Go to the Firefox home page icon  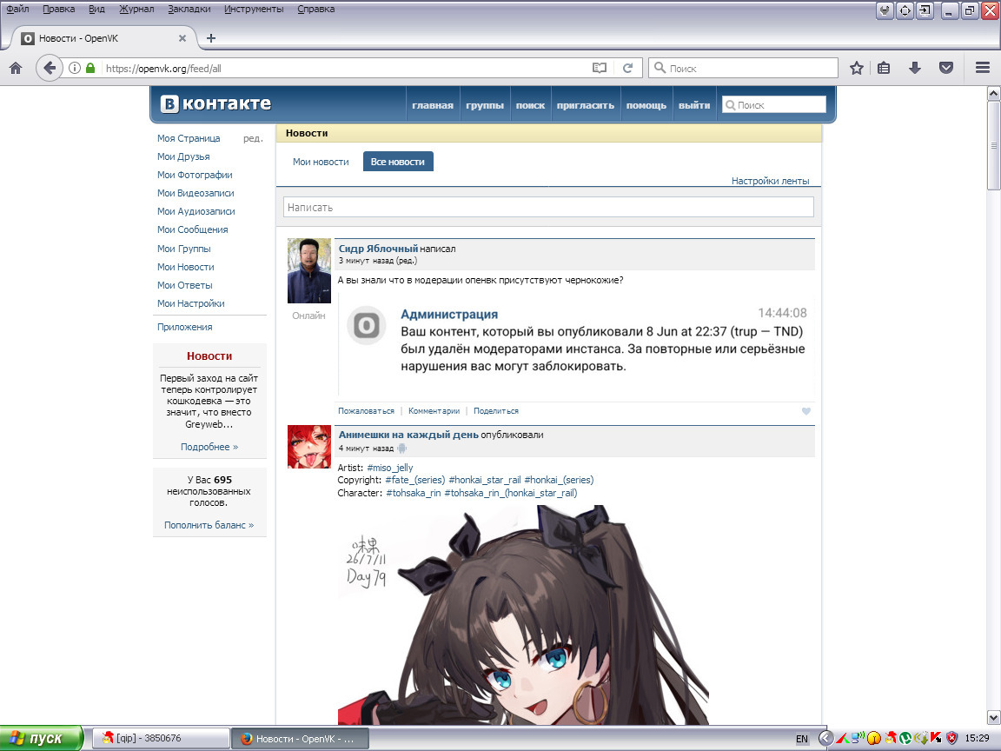[x=16, y=69]
